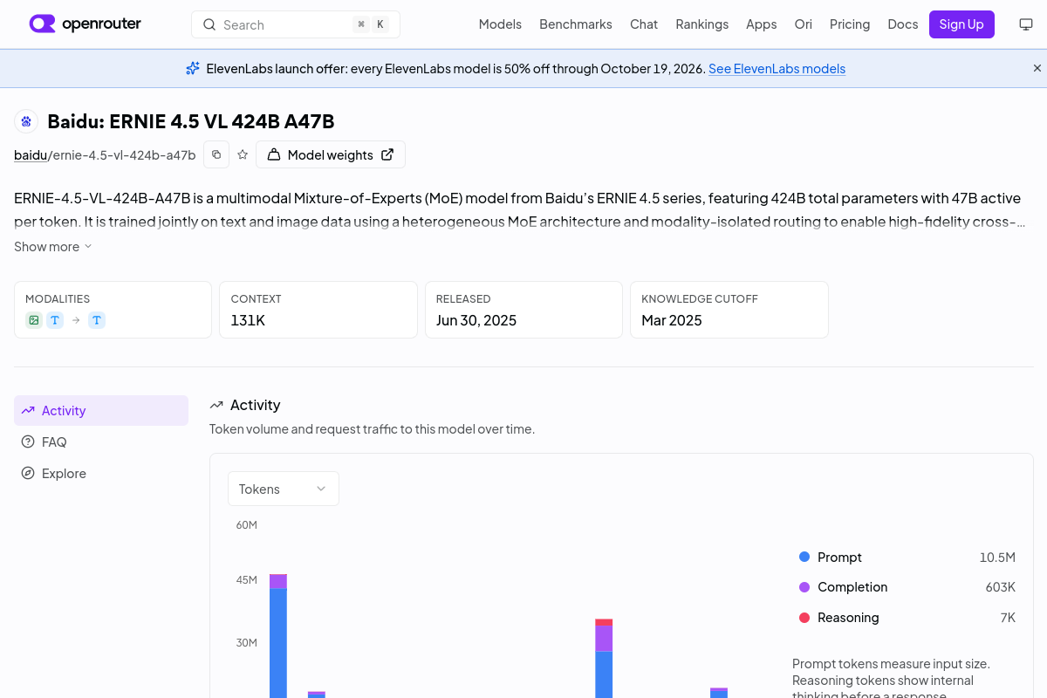Favorite the model with the star icon
The width and height of the screenshot is (1047, 698).
click(243, 154)
